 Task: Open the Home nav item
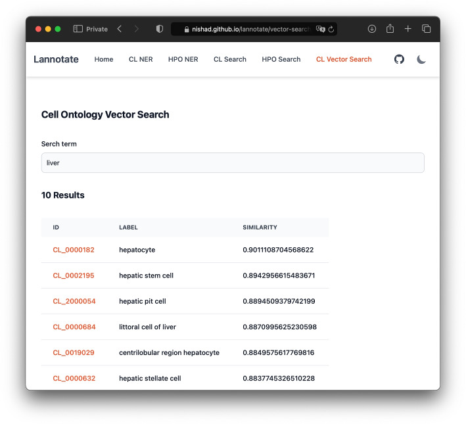tap(103, 59)
